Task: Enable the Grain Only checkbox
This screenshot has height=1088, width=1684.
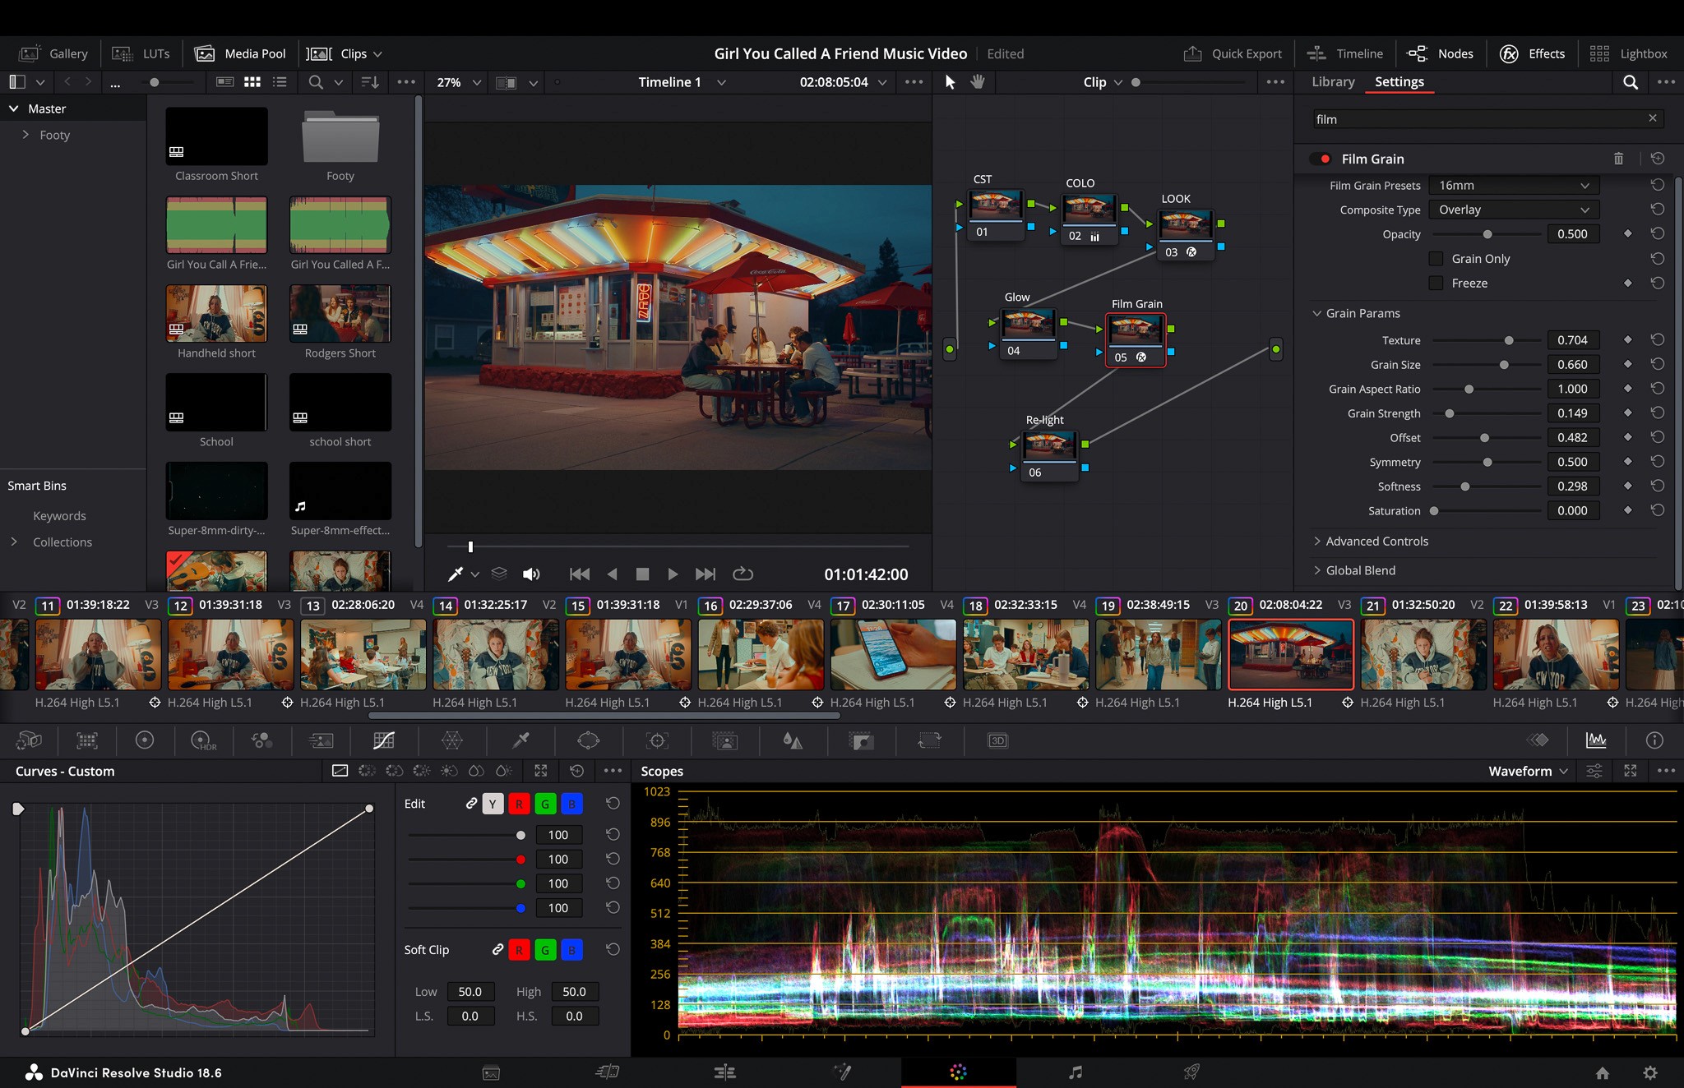Action: point(1436,259)
